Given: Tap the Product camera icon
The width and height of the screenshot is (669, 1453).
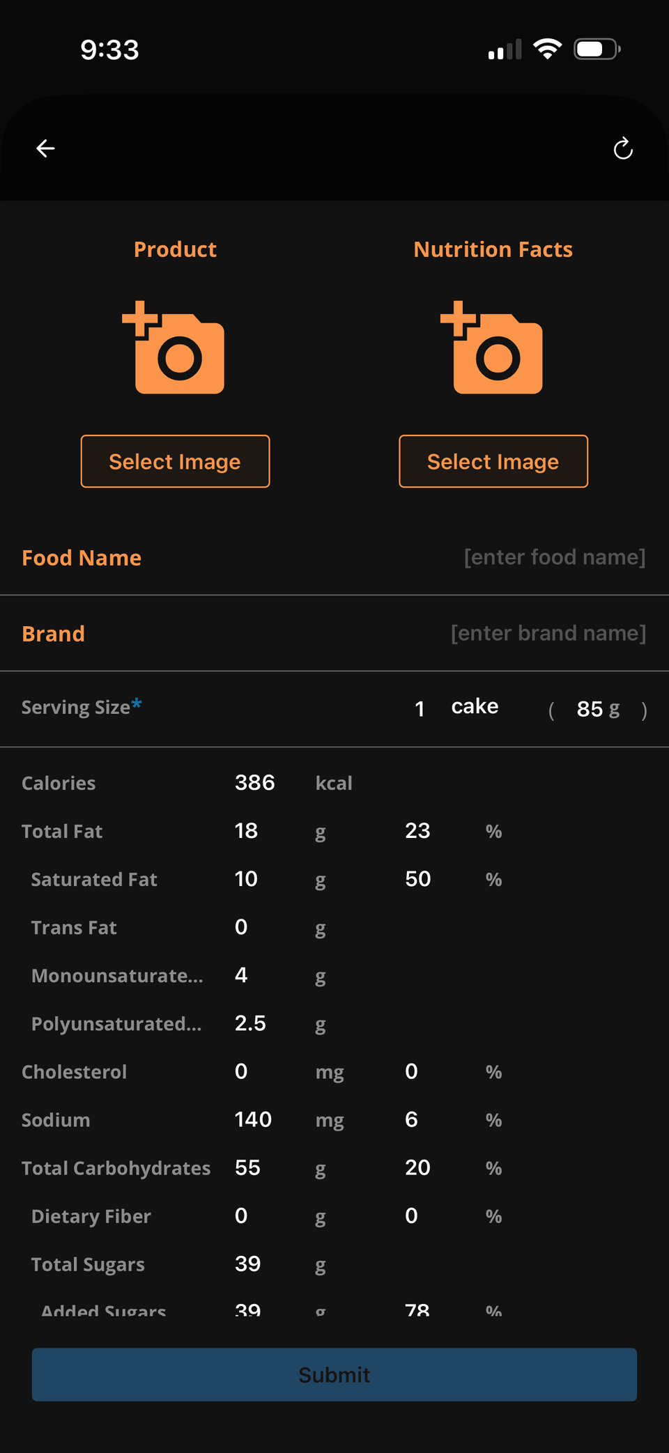Looking at the screenshot, I should click(174, 348).
